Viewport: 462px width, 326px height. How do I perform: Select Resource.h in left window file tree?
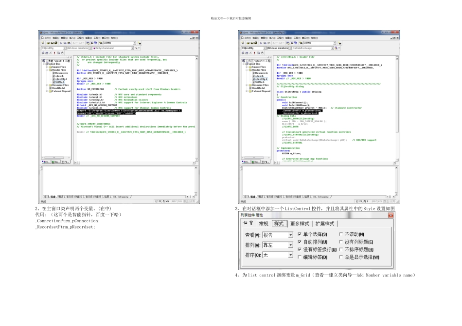pyautogui.click(x=61, y=73)
